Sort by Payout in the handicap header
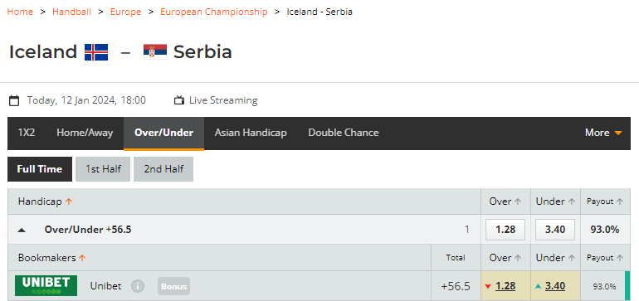The height and width of the screenshot is (301, 639). tap(605, 201)
